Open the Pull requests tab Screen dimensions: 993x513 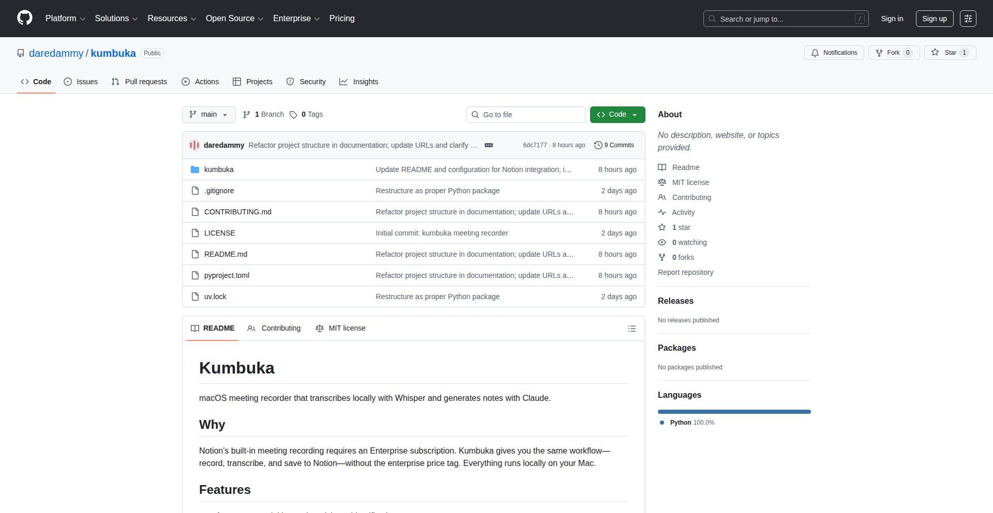139,82
